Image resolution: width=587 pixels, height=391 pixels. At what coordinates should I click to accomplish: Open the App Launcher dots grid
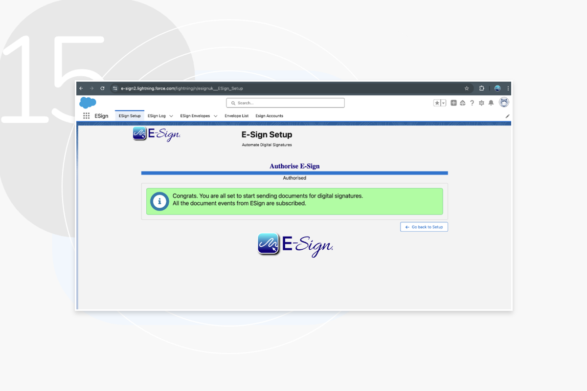click(86, 116)
